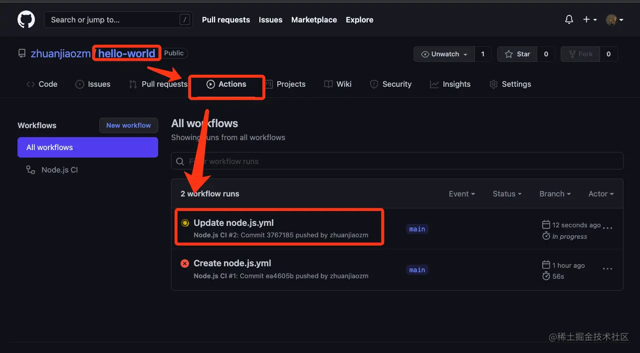Open the Event filter dropdown

point(461,194)
